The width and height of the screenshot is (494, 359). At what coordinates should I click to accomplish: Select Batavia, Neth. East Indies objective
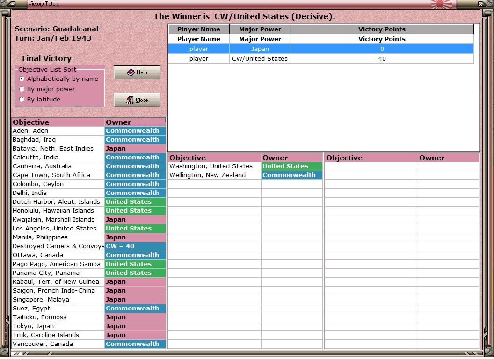pyautogui.click(x=58, y=148)
